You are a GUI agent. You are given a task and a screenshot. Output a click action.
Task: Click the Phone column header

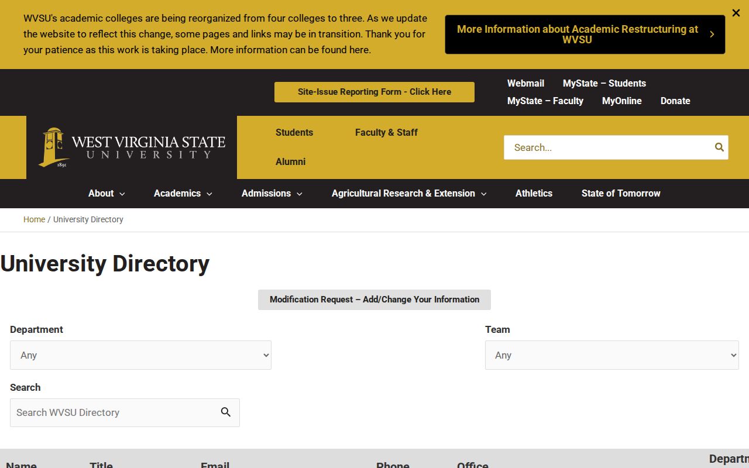point(393,464)
